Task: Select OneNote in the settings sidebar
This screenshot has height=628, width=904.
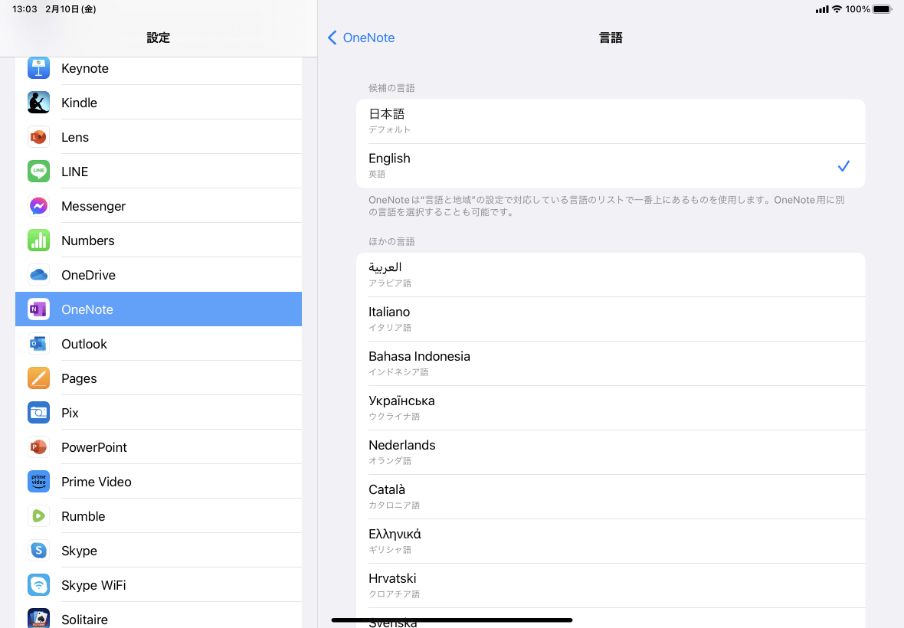Action: coord(159,309)
